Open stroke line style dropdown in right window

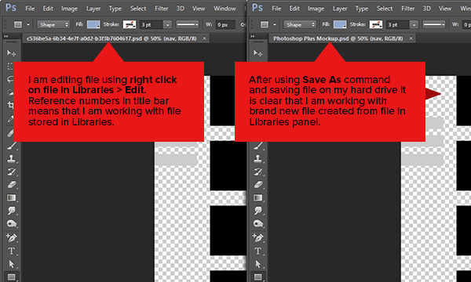tap(434, 24)
